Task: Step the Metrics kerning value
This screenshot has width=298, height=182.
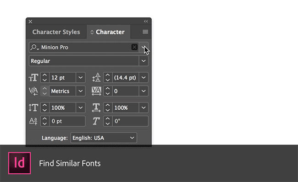Action: pos(44,91)
